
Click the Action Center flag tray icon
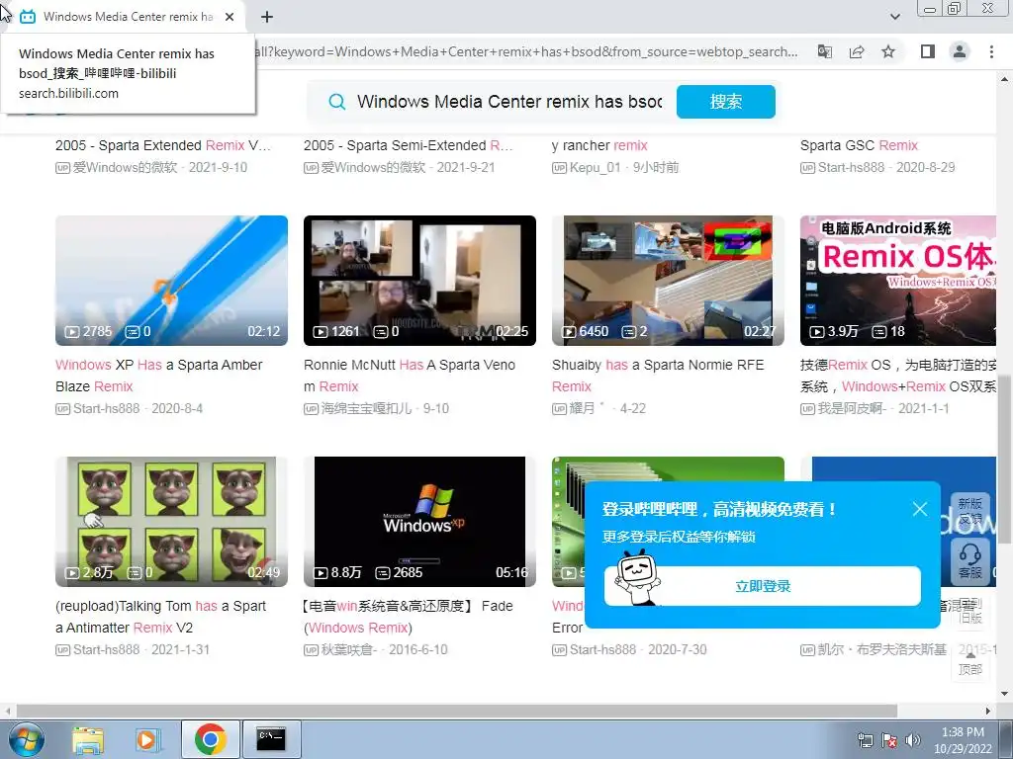[x=889, y=740]
